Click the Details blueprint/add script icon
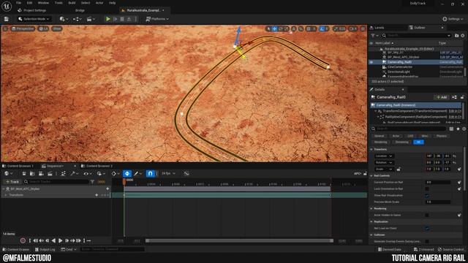The image size is (468, 263). 454,97
